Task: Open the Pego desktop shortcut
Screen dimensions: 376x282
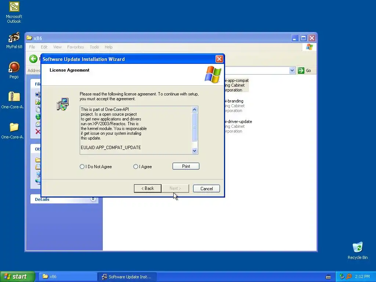Action: (14, 70)
